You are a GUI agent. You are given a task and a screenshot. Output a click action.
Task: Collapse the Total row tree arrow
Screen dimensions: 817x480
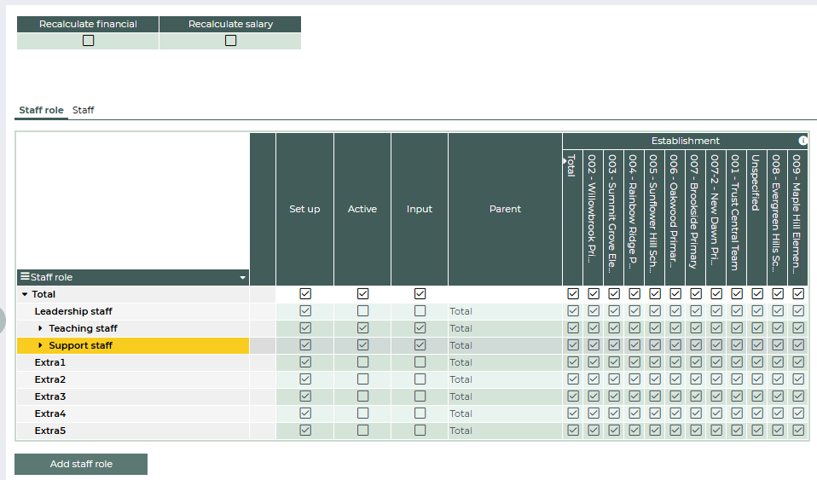(25, 294)
